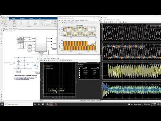The width and height of the screenshot is (161, 121).
Task: Toggle checkbox for peak value 132.756
Action: [79, 71]
